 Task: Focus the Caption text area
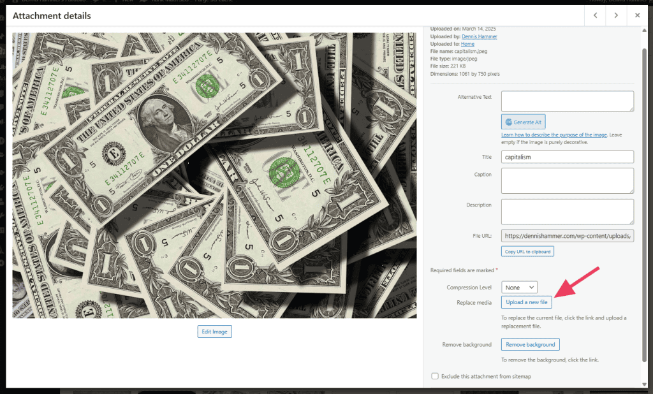point(568,181)
